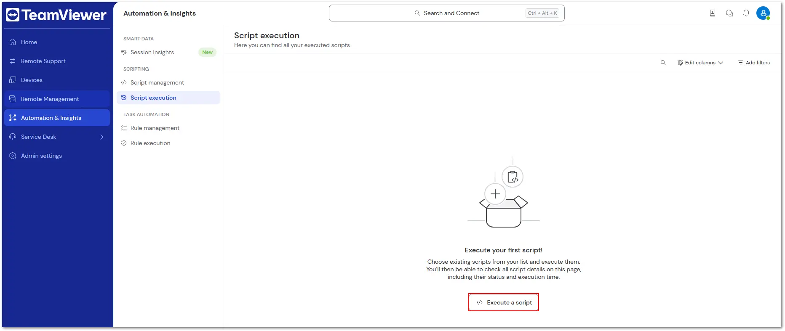Open Admin settings via its gear icon

point(13,156)
